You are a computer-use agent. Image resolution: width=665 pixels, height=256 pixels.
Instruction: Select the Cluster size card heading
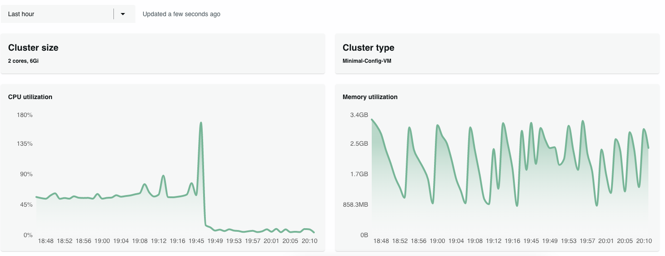pos(33,48)
